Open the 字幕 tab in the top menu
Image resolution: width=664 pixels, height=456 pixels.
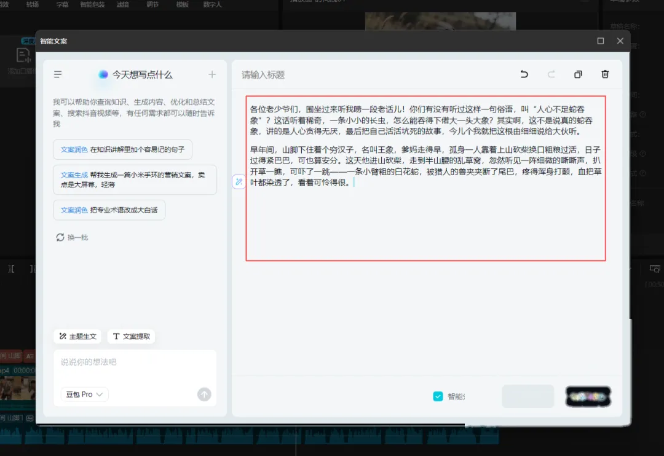[x=62, y=5]
